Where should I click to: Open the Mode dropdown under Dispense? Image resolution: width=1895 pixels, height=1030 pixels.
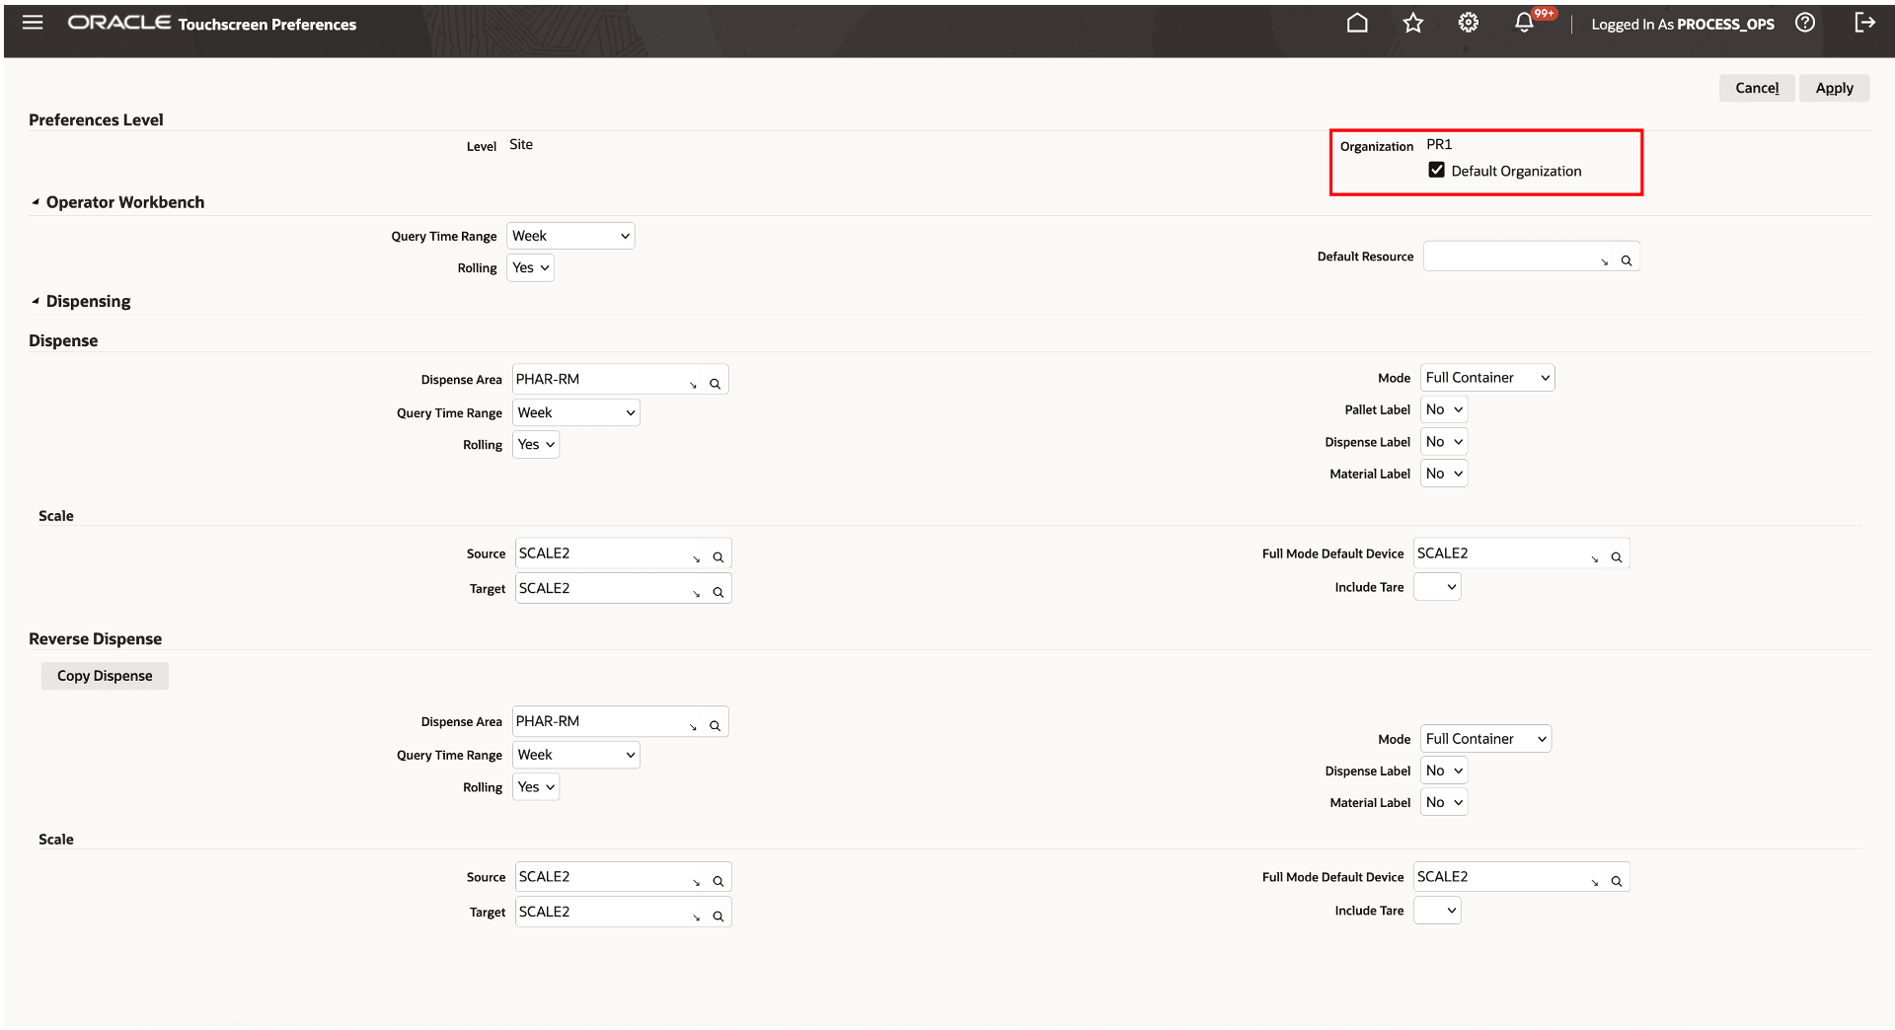pyautogui.click(x=1485, y=377)
